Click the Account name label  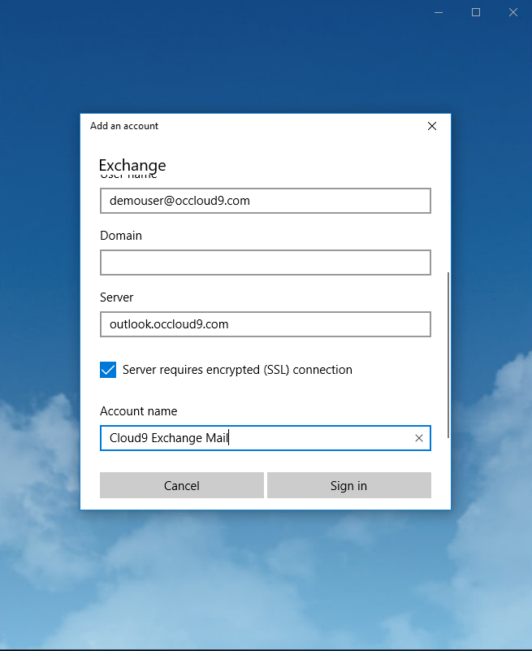point(139,411)
